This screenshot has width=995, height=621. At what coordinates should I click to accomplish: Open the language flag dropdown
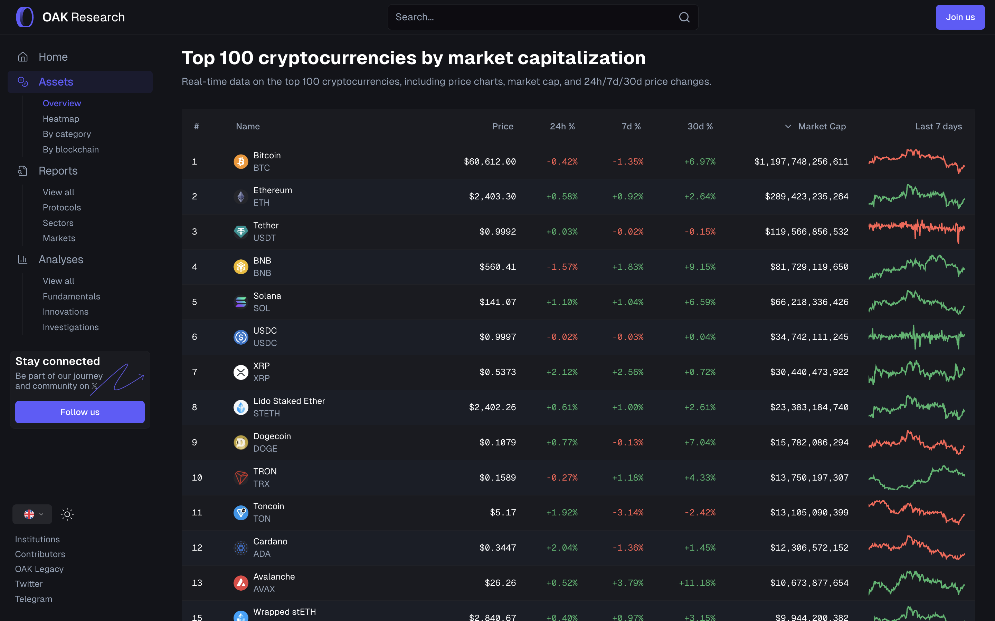click(x=32, y=514)
